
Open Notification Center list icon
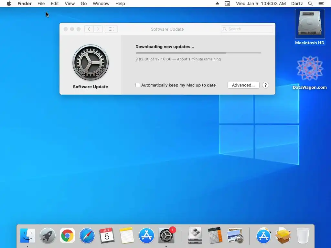coord(321,4)
